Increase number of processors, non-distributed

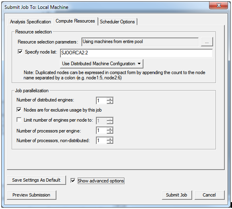click(x=110, y=139)
